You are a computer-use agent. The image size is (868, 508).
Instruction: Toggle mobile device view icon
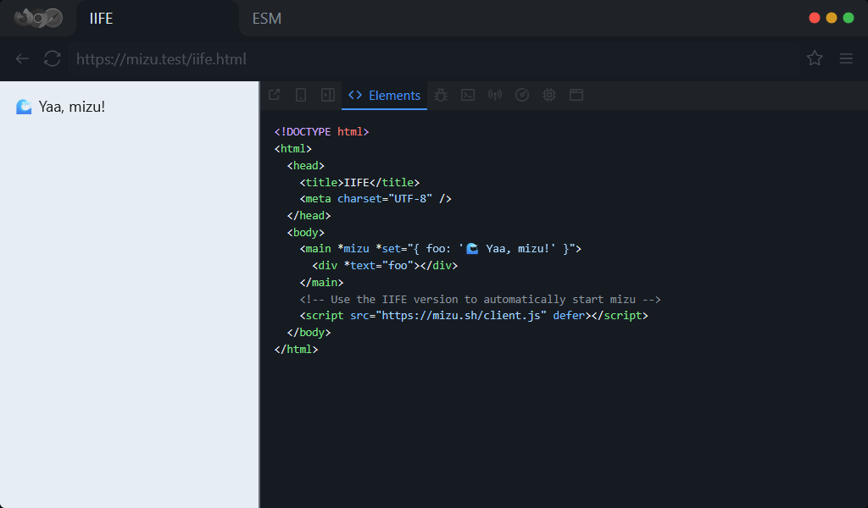(301, 95)
